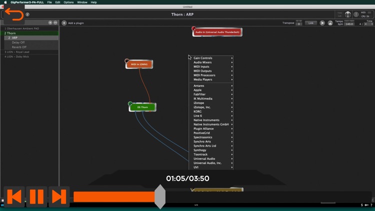Screen dimensions: 375x211
Task: Open the tuner icon beside back arrow
Action: coord(27,14)
